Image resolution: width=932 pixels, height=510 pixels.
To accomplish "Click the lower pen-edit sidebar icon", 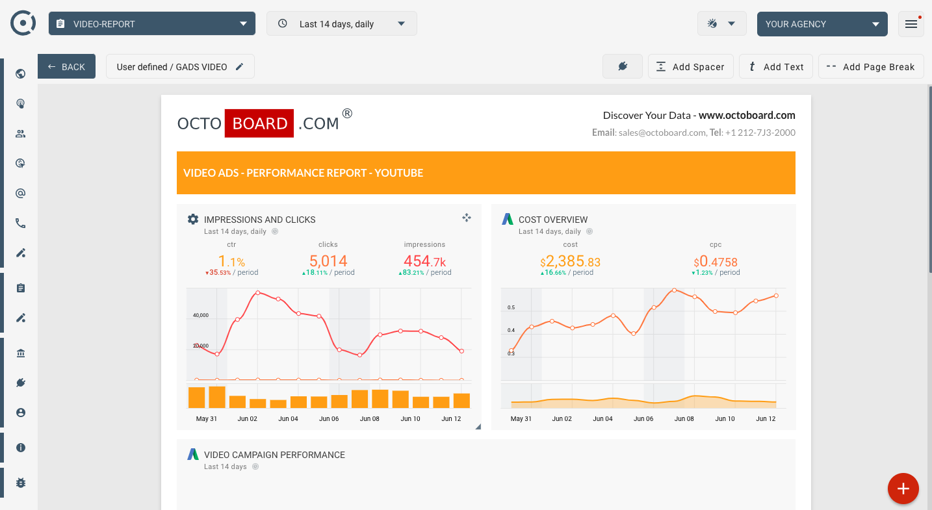I will click(x=21, y=318).
